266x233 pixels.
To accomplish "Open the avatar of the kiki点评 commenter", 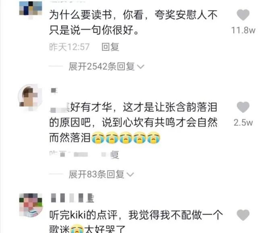I will point(31,205).
